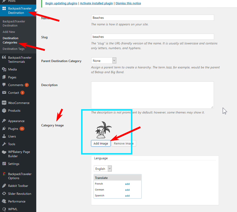Open BackpackTraveler Destination menu
Viewport: 237px width, 212px height.
pyautogui.click(x=18, y=11)
